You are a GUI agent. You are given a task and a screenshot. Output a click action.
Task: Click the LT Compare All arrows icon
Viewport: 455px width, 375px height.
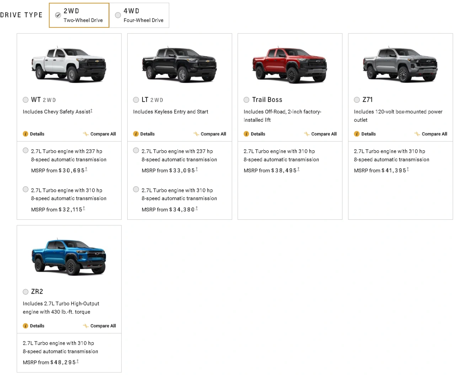196,134
